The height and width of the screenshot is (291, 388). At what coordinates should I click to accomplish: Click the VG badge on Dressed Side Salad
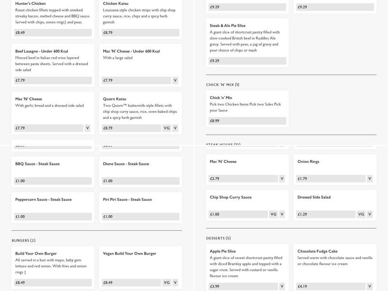[361, 214]
